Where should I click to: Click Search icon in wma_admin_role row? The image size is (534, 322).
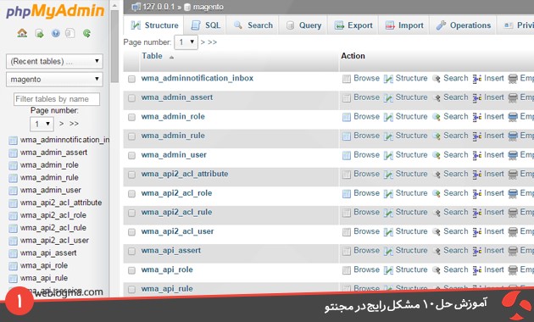[437, 117]
